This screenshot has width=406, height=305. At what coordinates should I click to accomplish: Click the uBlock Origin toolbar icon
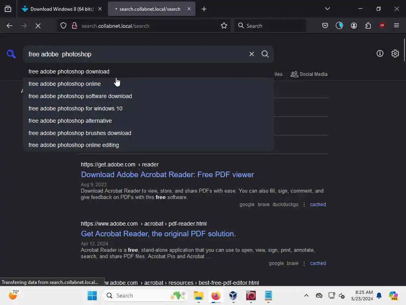click(x=382, y=25)
